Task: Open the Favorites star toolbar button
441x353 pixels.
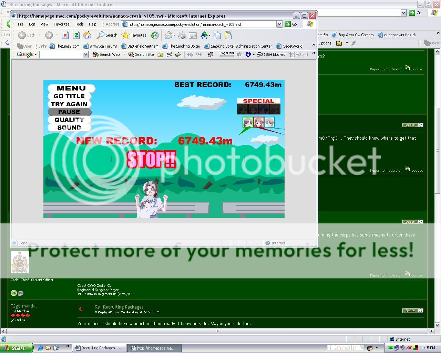Action: [x=134, y=35]
